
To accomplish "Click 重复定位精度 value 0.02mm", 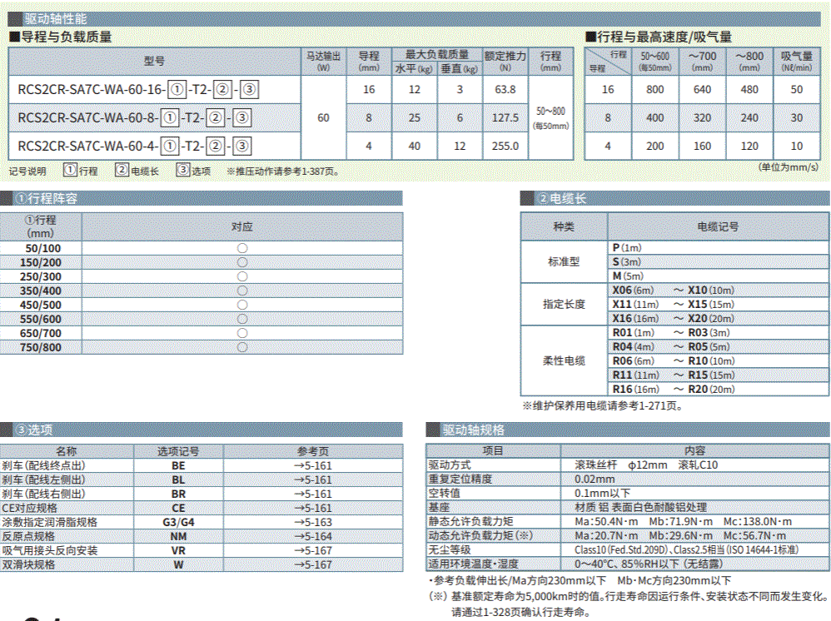I will coord(595,479).
